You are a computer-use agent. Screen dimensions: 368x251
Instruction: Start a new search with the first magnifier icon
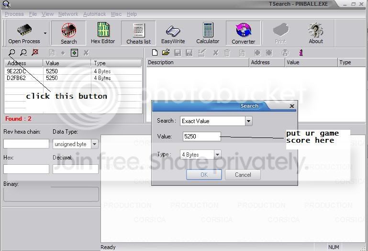coord(12,52)
